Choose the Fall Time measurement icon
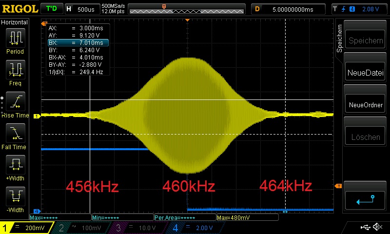 (15, 134)
